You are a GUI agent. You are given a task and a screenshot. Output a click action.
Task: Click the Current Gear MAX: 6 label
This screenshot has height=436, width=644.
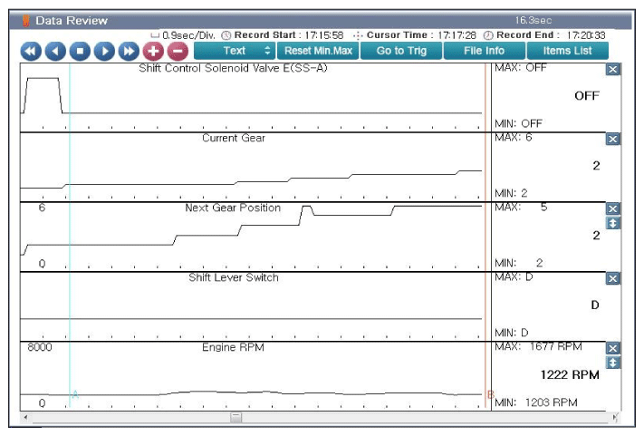pos(514,137)
